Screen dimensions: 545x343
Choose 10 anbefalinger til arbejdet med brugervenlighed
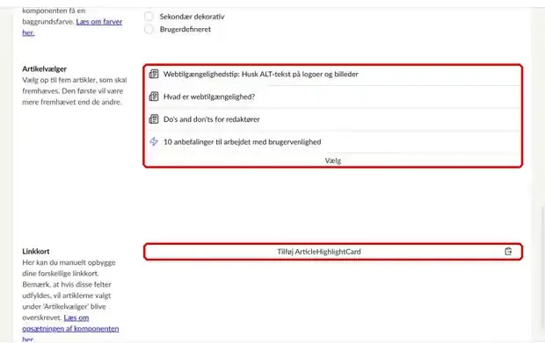pyautogui.click(x=332, y=141)
